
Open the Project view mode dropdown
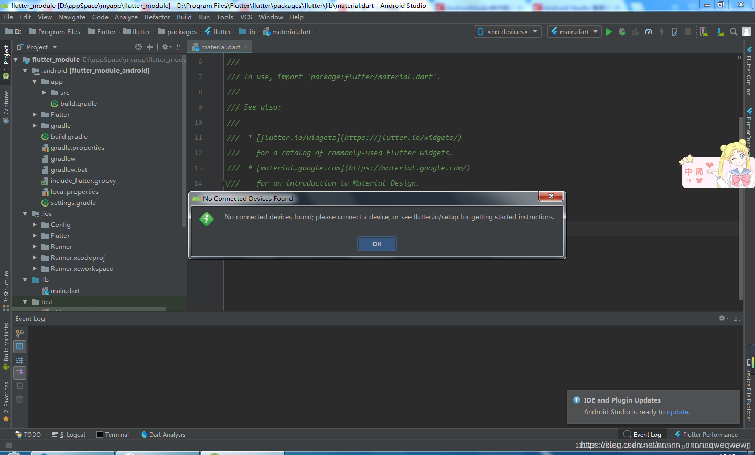tap(37, 47)
